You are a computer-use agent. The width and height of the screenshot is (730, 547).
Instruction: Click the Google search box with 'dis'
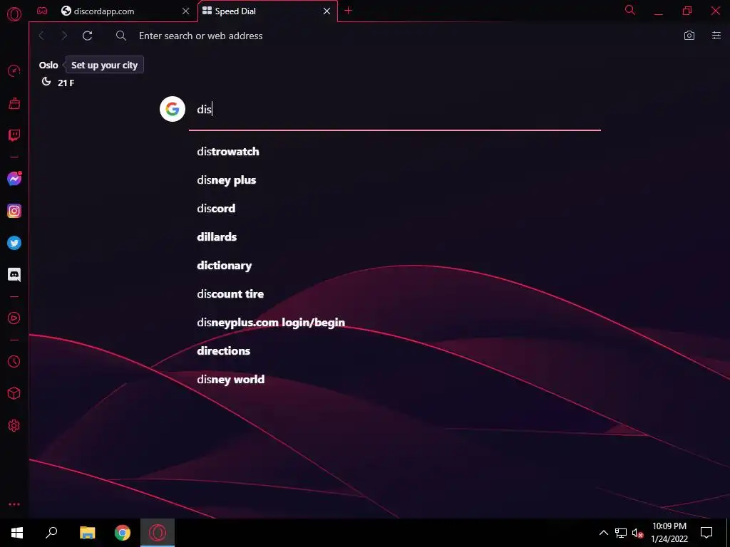pyautogui.click(x=395, y=110)
